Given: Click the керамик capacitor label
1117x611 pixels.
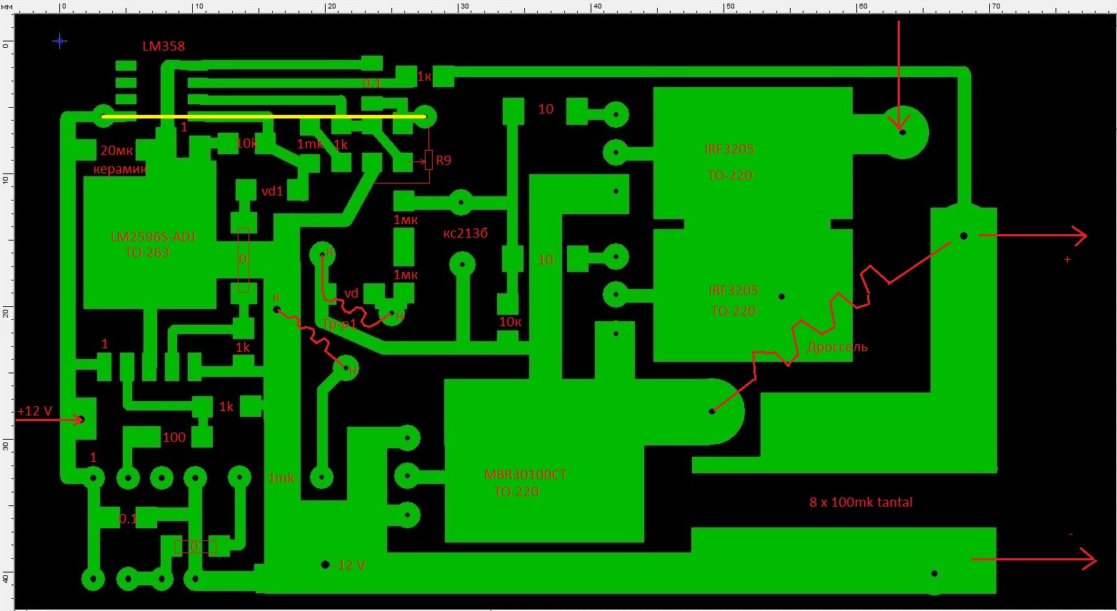Looking at the screenshot, I should (x=120, y=170).
